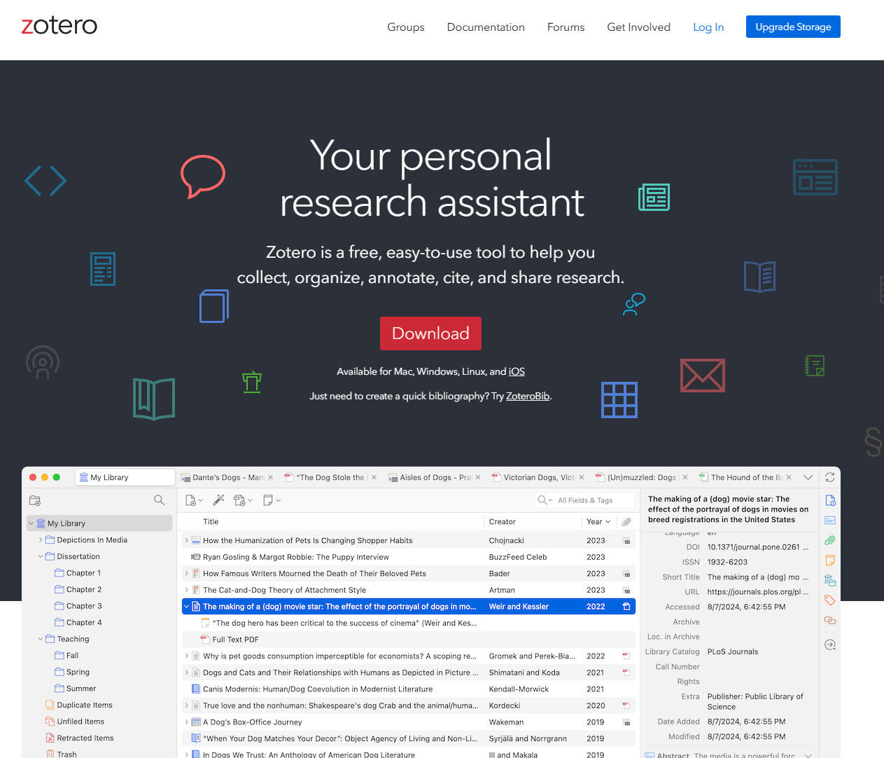Open the Forums page from top navigation
This screenshot has height=758, width=884.
[566, 27]
